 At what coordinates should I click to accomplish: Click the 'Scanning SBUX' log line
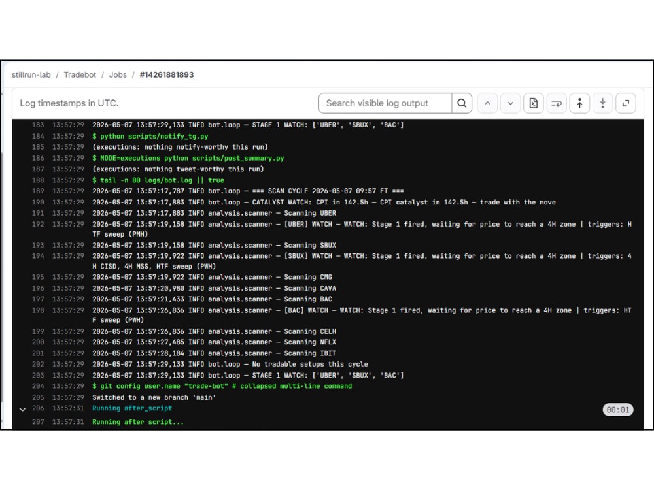[214, 246]
